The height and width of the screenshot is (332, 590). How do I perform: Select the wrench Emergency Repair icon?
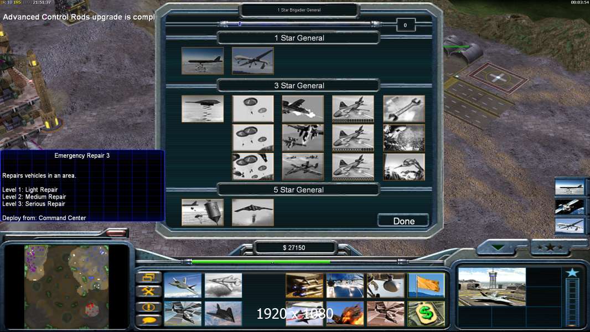coord(403,108)
